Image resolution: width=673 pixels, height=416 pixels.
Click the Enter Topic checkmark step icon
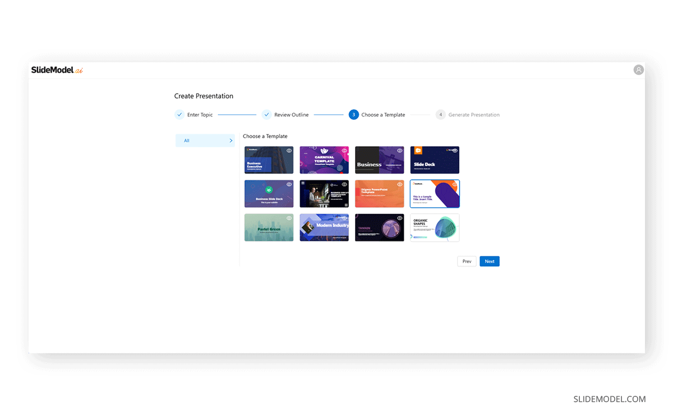tap(179, 115)
